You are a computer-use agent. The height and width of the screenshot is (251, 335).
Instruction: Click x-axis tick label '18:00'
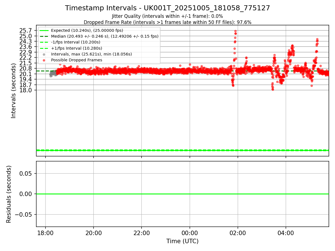(x=46, y=233)
